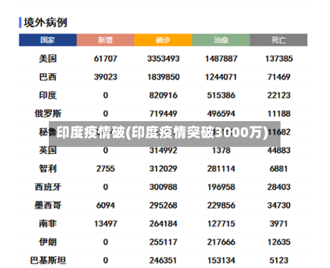The height and width of the screenshot is (268, 330).
Task: Select 俄罗斯 deaths value 11188
Action: (x=279, y=114)
